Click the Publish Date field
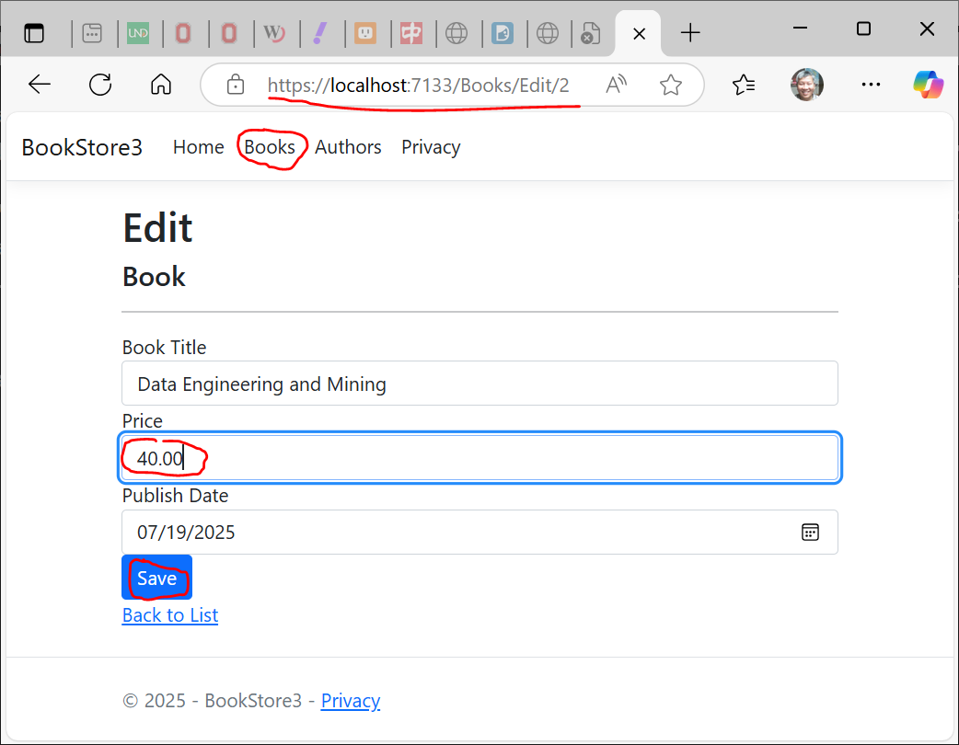Image resolution: width=959 pixels, height=745 pixels. click(479, 533)
